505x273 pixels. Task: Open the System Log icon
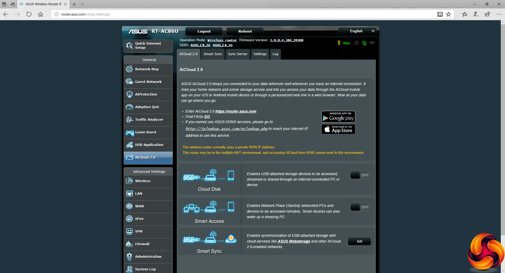point(129,269)
